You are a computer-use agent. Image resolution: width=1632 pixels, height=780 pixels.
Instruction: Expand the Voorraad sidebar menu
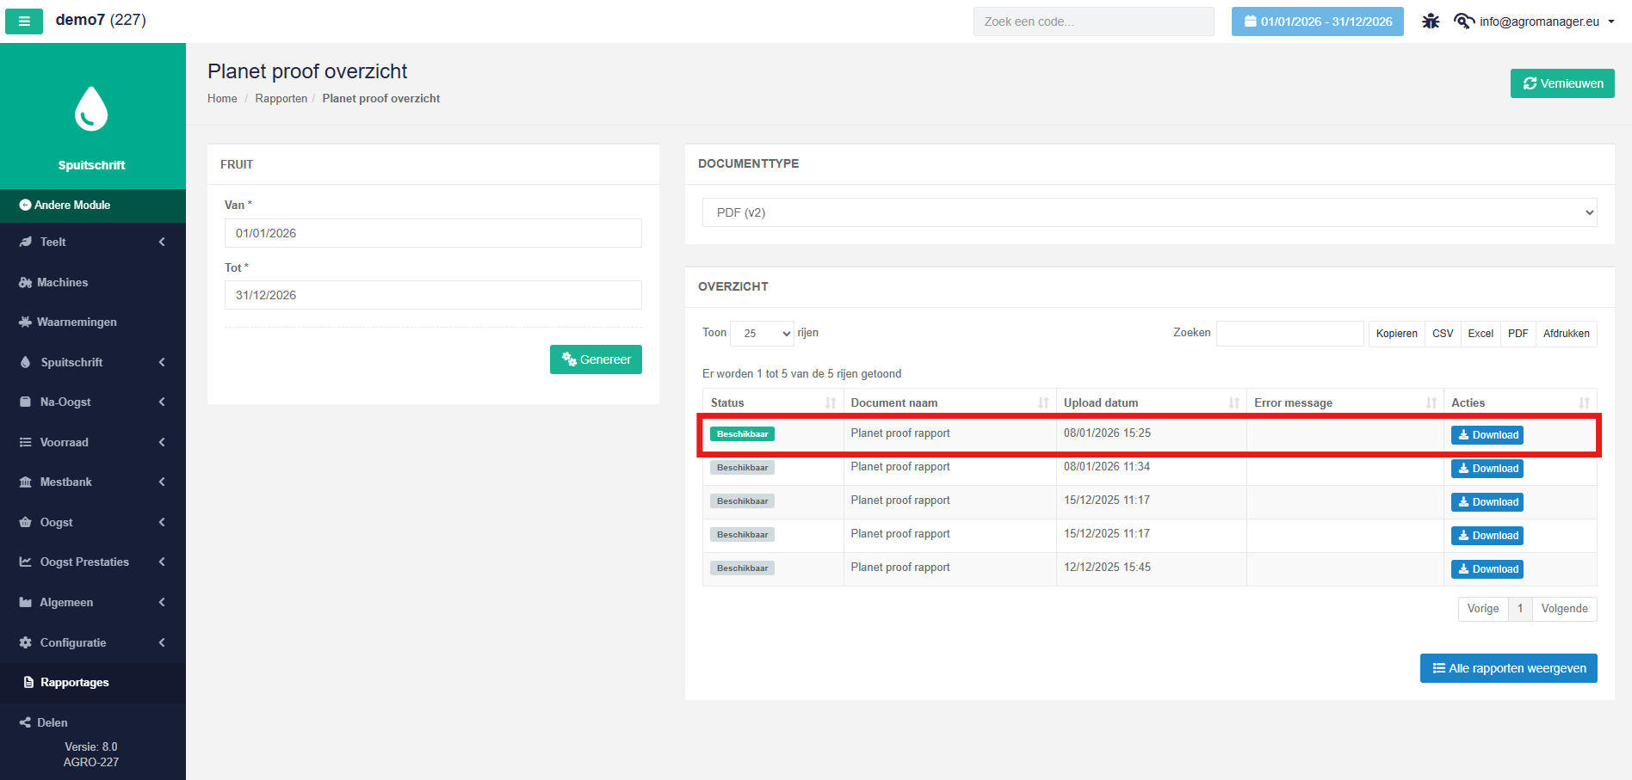(x=93, y=442)
